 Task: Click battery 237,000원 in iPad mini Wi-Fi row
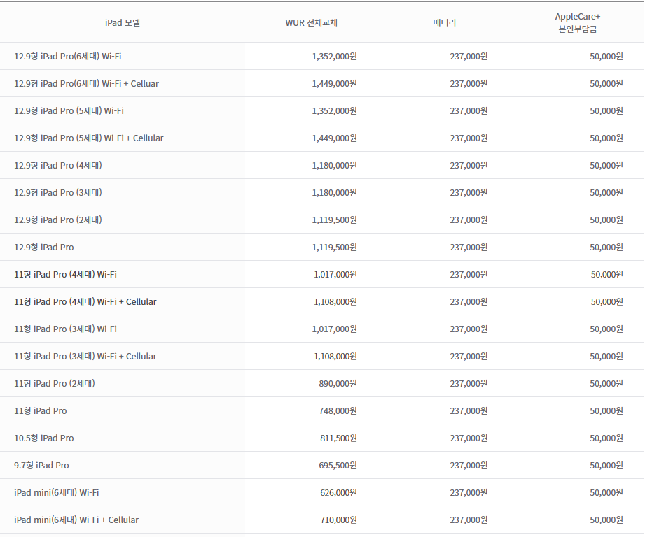click(x=469, y=493)
